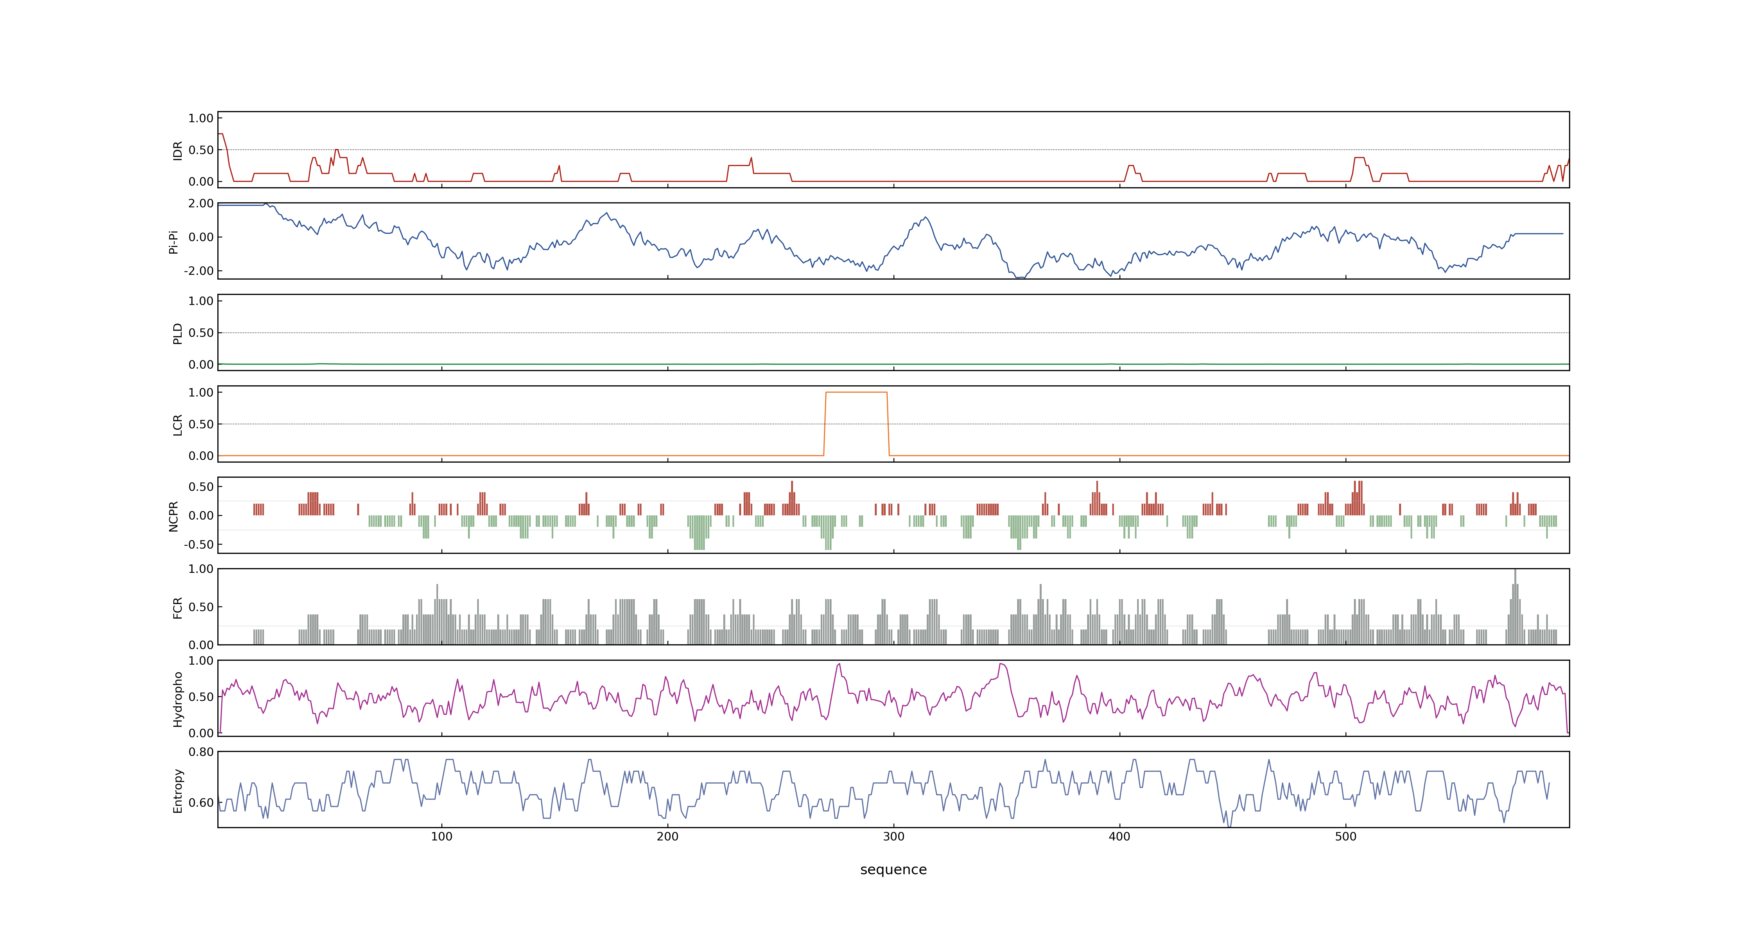Click the NCPR y-axis label
The height and width of the screenshot is (930, 1744).
173,516
